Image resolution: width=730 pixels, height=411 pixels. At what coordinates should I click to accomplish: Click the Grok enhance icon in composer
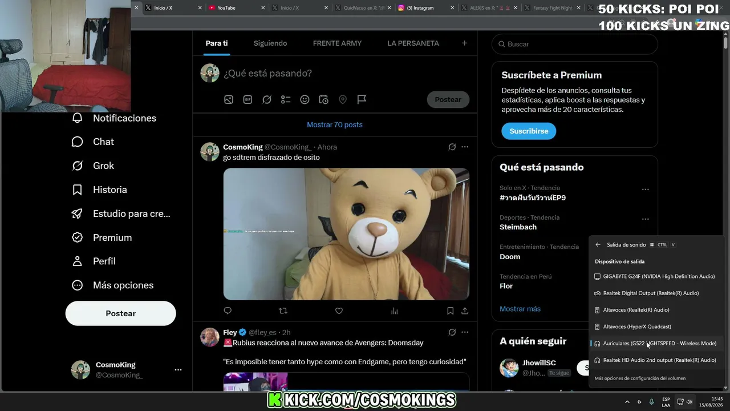point(267,99)
